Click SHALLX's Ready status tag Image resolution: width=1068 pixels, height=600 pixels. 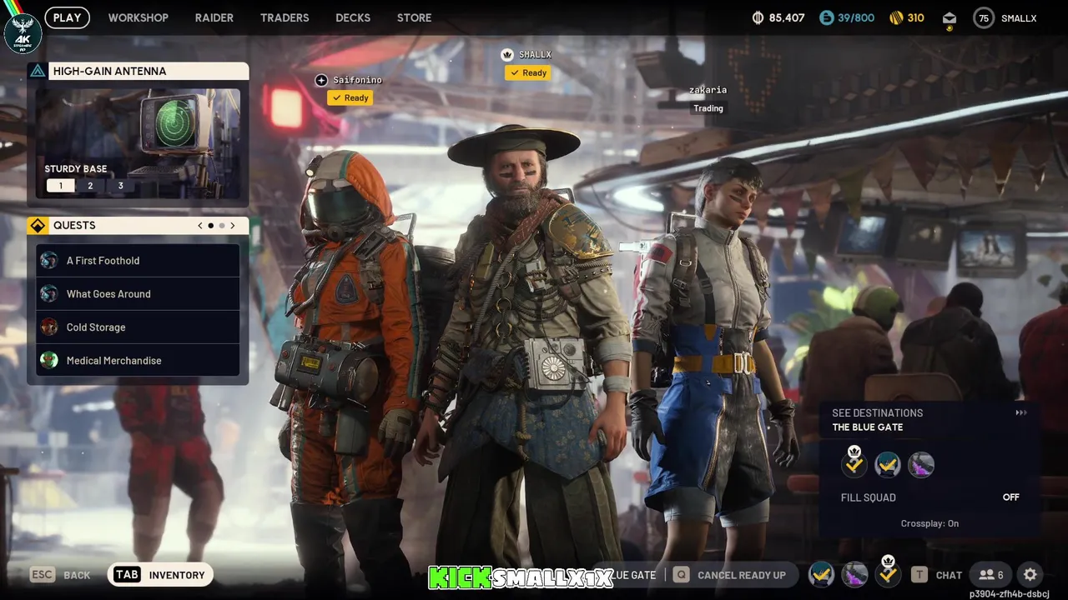528,72
